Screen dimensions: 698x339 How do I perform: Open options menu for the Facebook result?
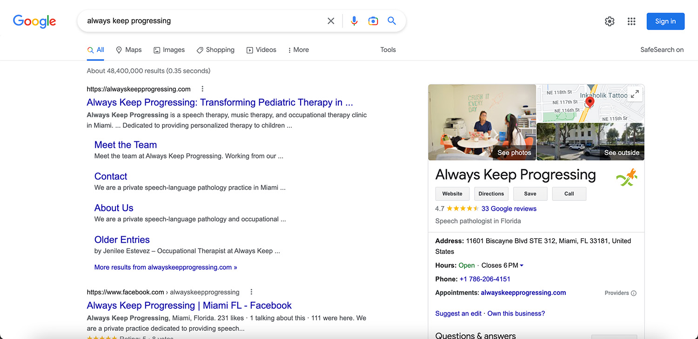tap(251, 292)
